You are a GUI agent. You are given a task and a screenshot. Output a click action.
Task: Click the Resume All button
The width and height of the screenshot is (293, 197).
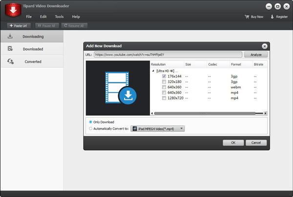[74, 25]
